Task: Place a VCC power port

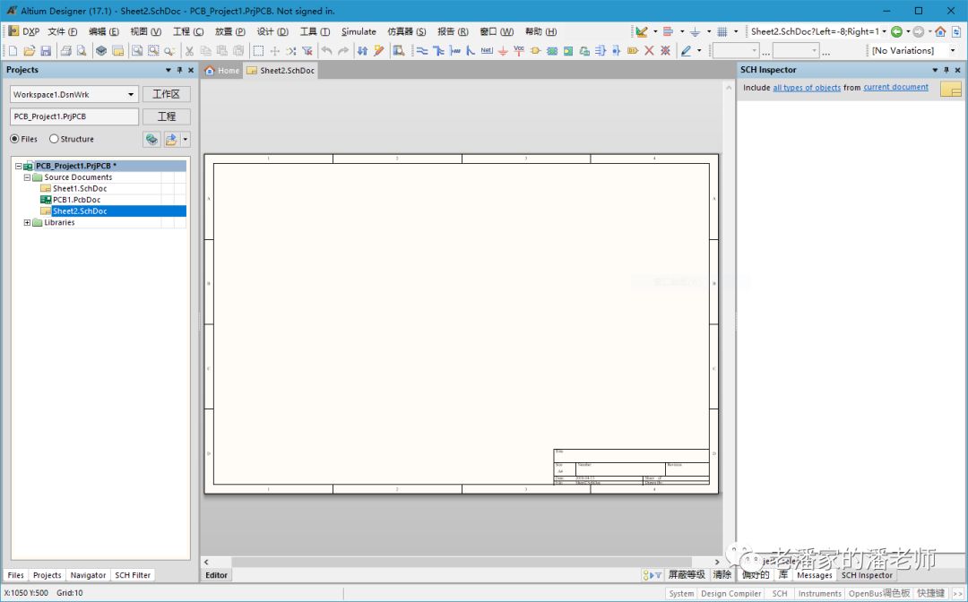Action: (519, 51)
